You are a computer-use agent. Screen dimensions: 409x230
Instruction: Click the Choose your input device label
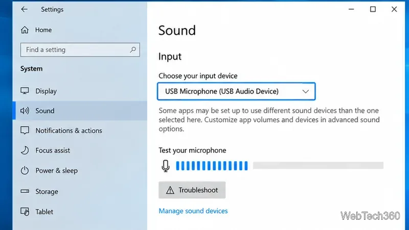(198, 75)
